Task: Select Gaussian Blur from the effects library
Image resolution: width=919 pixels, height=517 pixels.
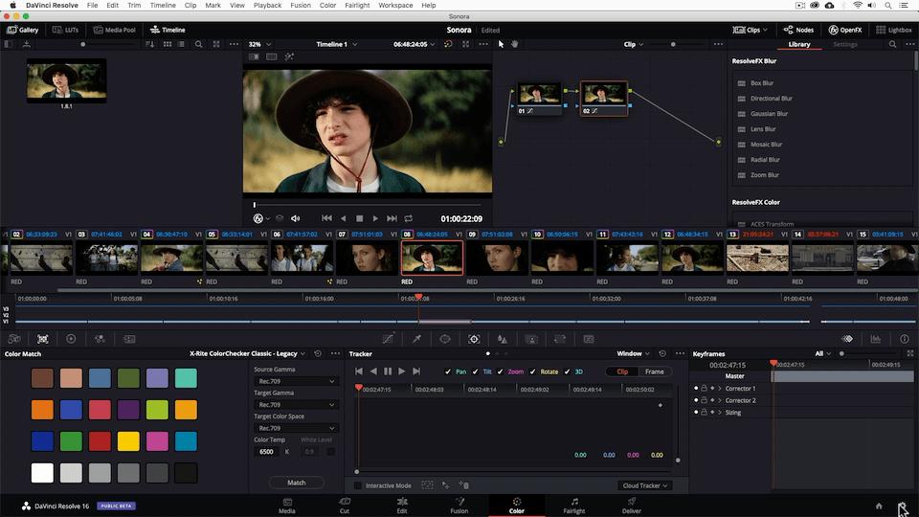Action: click(769, 114)
